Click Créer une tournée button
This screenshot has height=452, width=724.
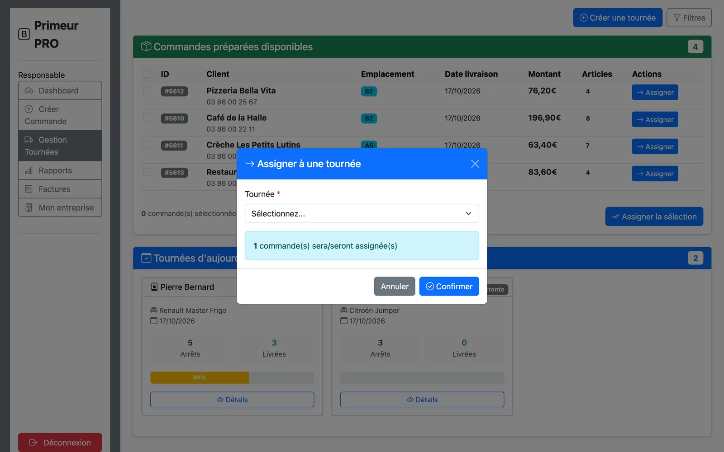coord(618,18)
